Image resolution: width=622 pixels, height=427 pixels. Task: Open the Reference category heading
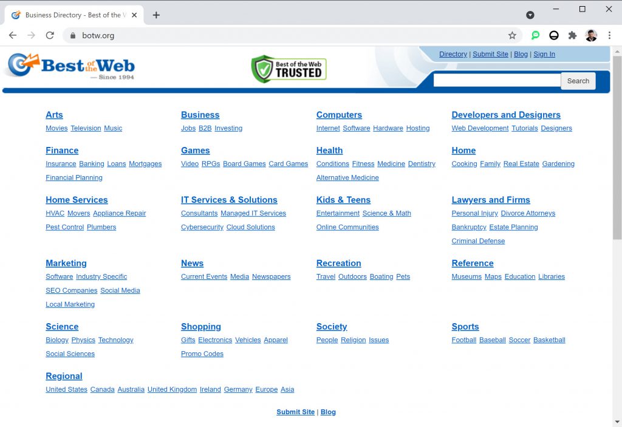point(473,263)
